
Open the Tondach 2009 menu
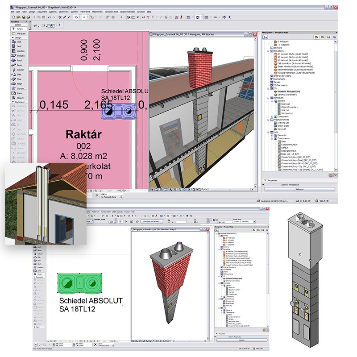[111, 12]
